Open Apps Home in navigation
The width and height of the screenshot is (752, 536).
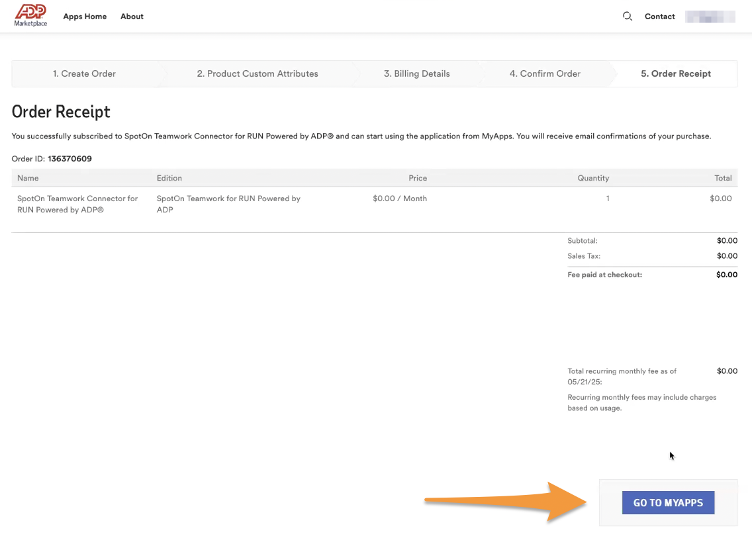click(85, 17)
